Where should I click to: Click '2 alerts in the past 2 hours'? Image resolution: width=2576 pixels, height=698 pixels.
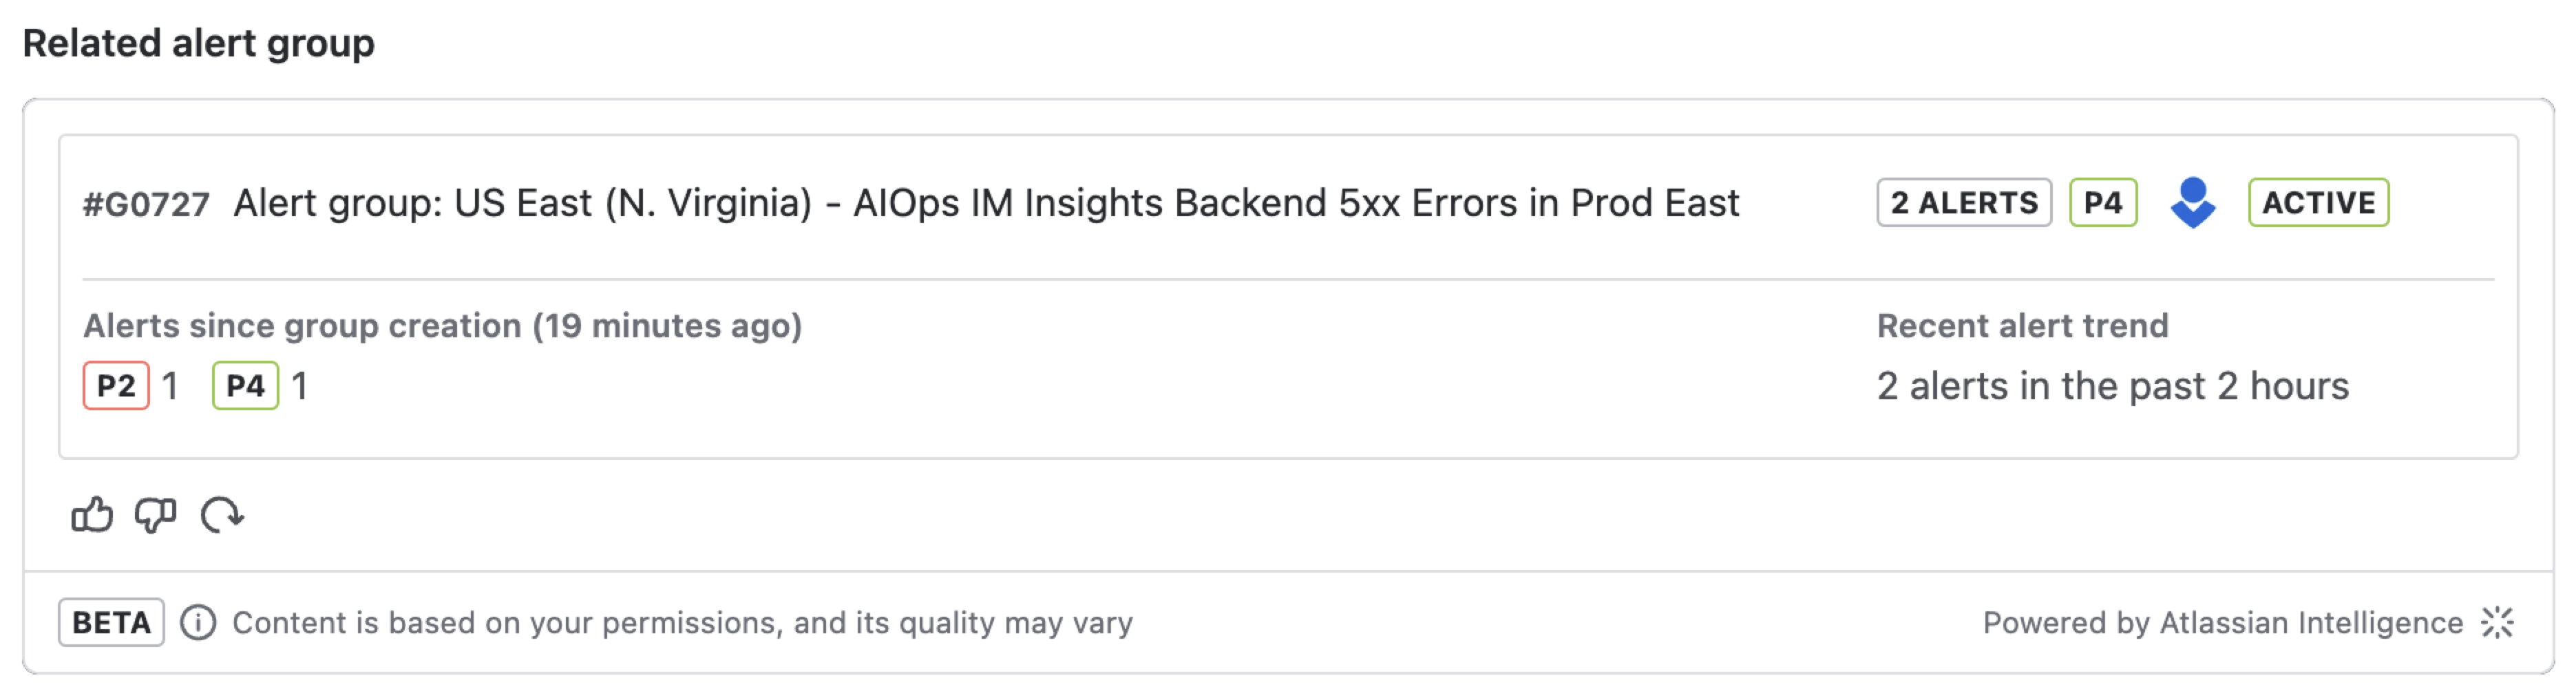pos(2112,386)
